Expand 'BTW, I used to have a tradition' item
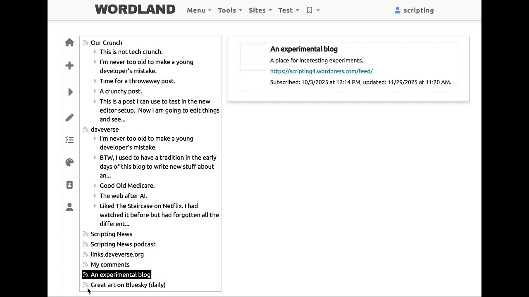Viewport: 529px width, 297px height. [x=95, y=158]
